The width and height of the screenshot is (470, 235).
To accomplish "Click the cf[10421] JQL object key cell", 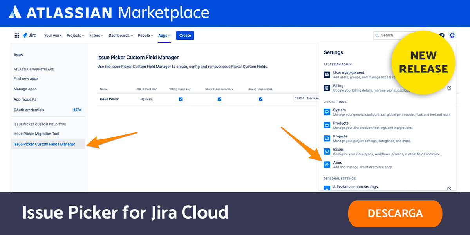I will click(x=146, y=99).
